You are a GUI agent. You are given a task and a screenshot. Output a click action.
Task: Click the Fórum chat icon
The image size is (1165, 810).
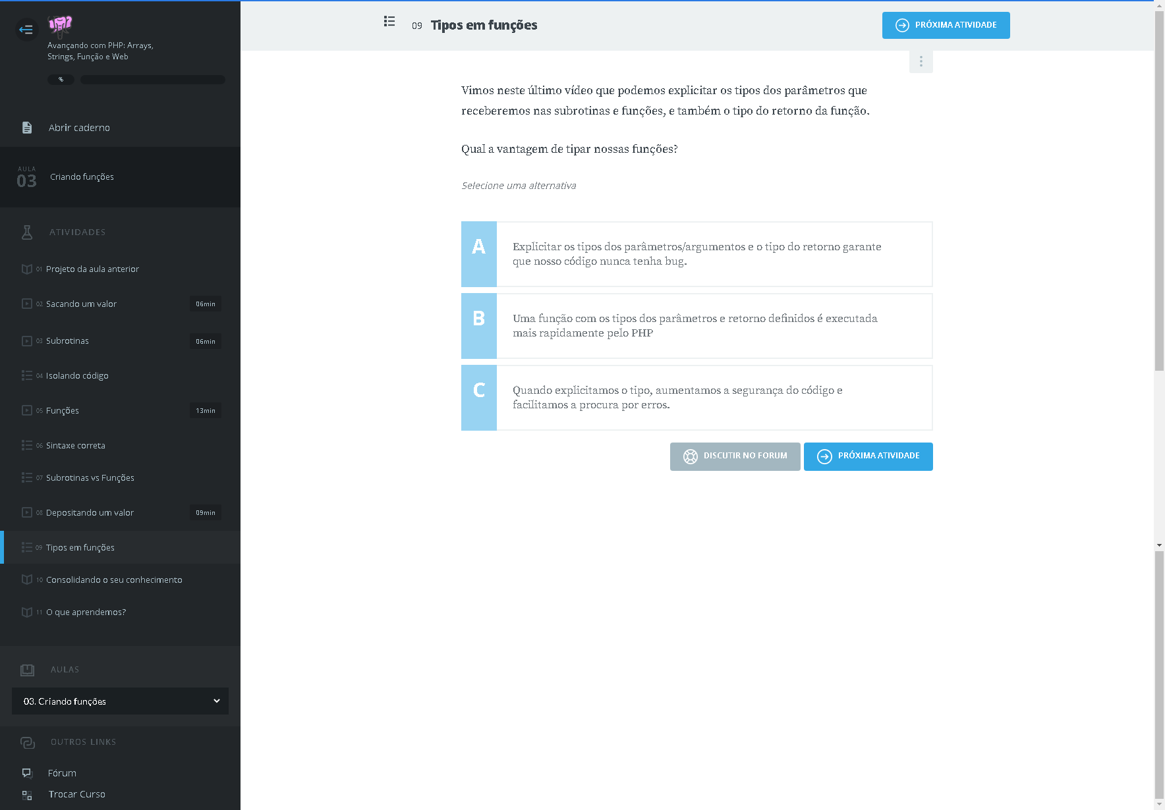27,773
